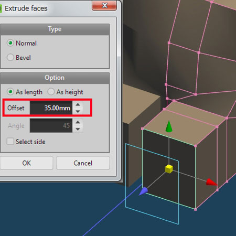Click the Offset 35.00mm input field
The image size is (236, 236).
(x=51, y=108)
